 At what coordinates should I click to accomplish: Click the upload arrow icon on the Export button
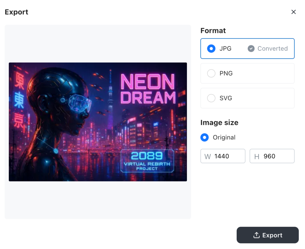(x=256, y=235)
